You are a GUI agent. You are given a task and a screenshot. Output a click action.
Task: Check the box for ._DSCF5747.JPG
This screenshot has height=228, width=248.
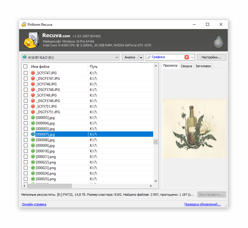pyautogui.click(x=26, y=78)
